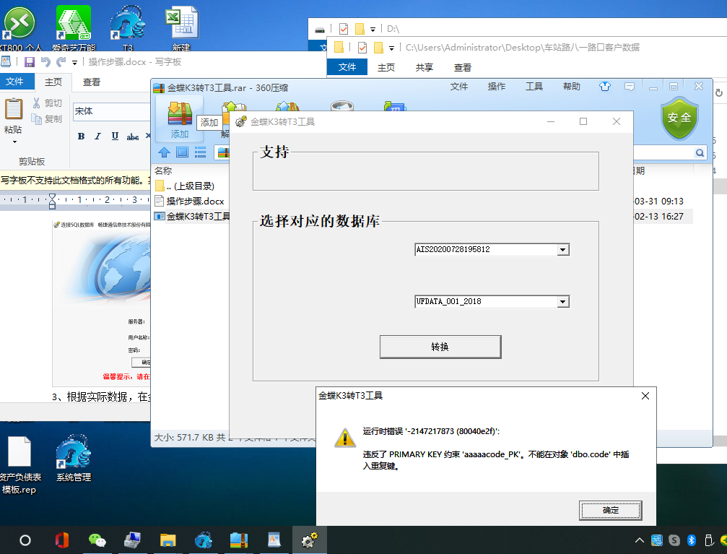Image resolution: width=727 pixels, height=554 pixels.
Task: Open Office from the taskbar
Action: (62, 540)
